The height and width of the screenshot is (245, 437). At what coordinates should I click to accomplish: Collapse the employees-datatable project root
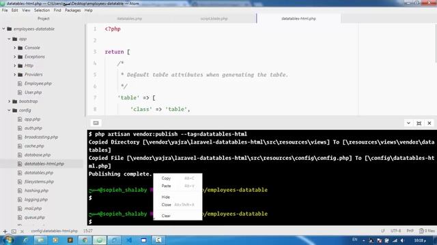tap(3, 29)
